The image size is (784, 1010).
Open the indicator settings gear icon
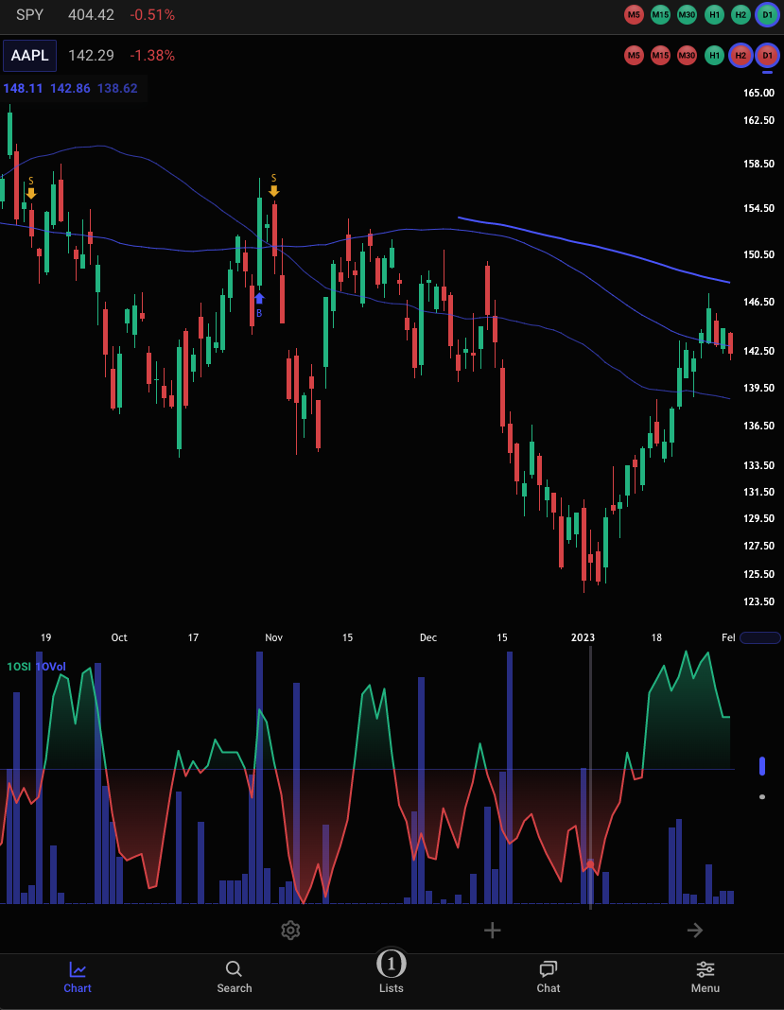click(x=290, y=931)
